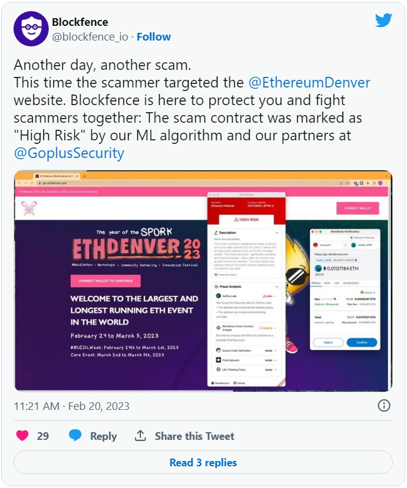
Task: Click the @blockfence_io handle
Action: 90,37
